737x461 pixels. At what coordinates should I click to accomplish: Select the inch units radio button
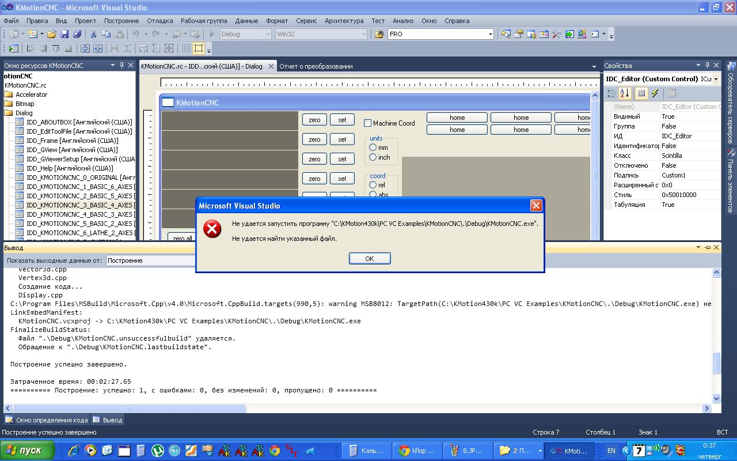coord(373,157)
